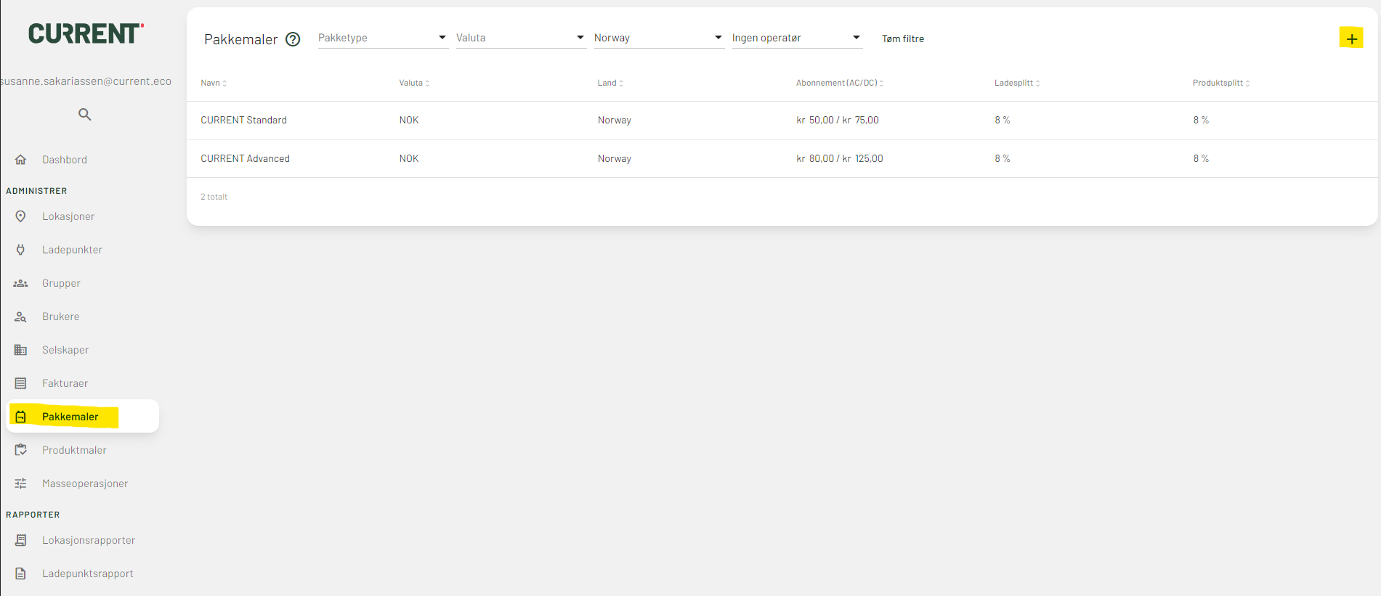Open the Valuta filter dropdown
Viewport: 1381px width, 596px height.
coord(521,38)
